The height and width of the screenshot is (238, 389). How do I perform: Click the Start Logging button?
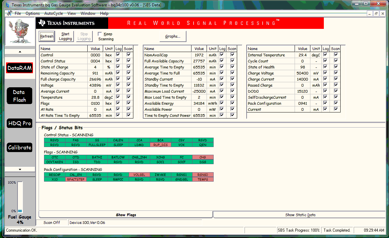[x=66, y=37]
